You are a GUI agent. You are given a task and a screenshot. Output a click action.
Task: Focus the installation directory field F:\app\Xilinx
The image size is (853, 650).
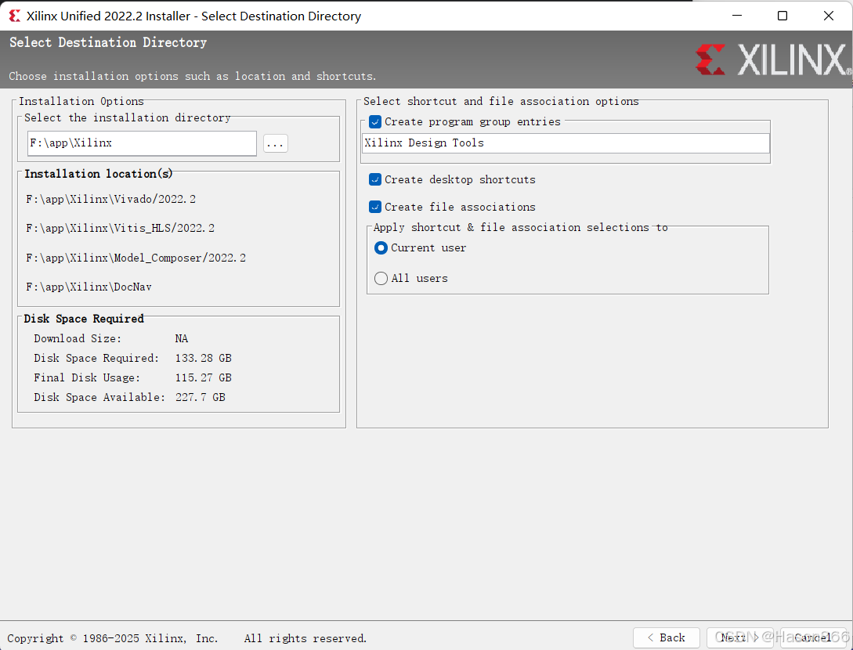(142, 143)
